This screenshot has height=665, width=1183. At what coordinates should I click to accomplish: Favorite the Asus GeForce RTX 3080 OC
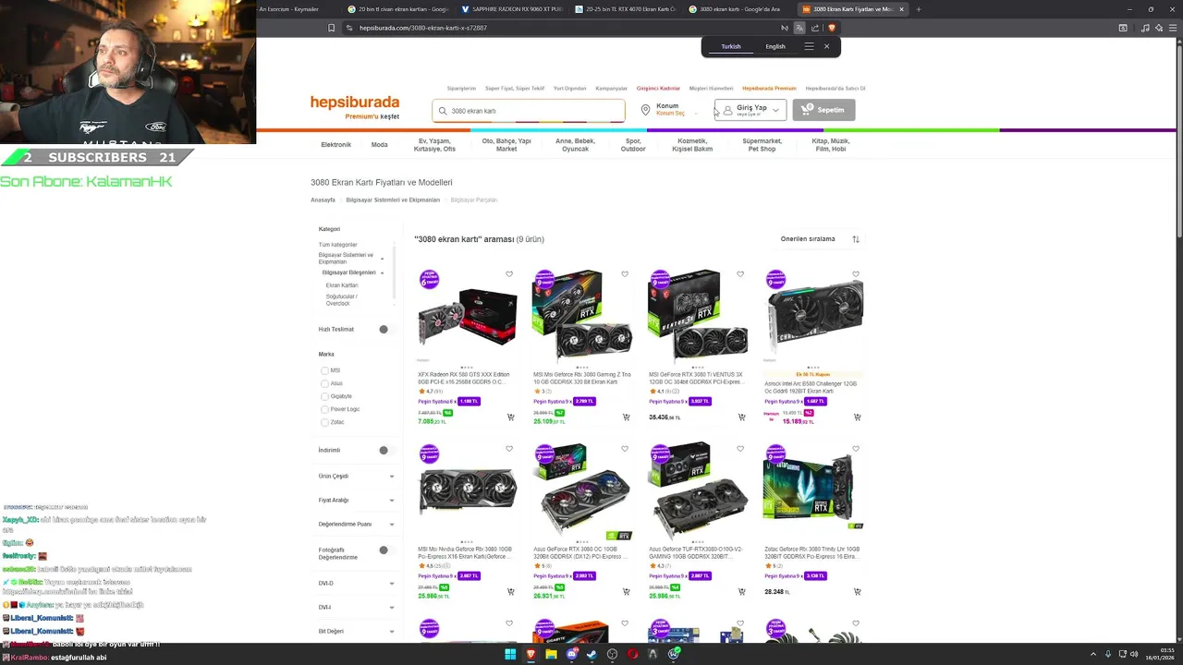[625, 449]
